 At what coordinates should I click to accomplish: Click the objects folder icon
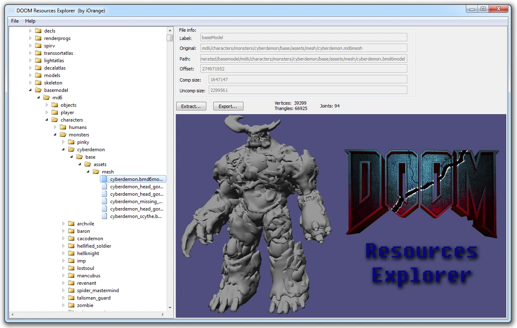(55, 105)
